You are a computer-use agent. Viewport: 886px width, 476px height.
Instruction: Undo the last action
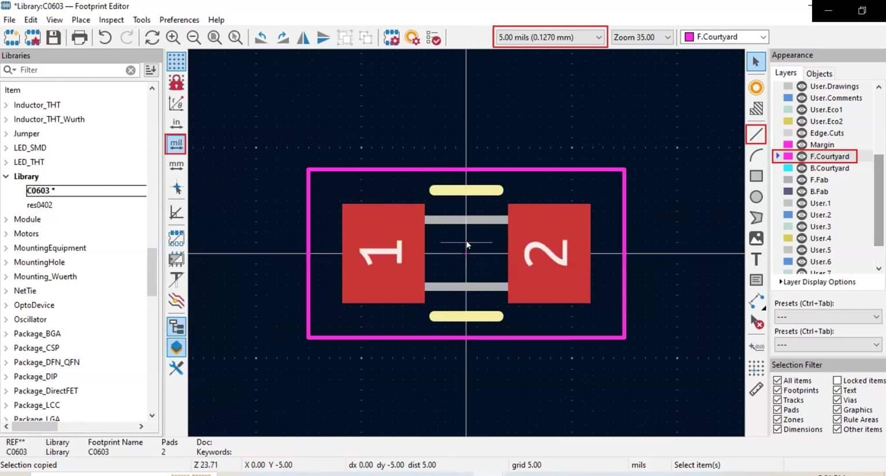tap(104, 37)
